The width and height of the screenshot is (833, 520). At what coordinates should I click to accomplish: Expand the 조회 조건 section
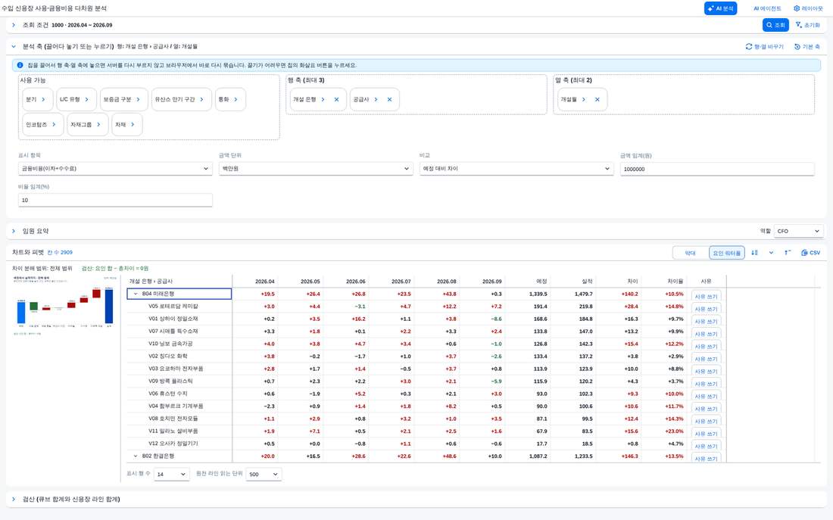[x=14, y=25]
